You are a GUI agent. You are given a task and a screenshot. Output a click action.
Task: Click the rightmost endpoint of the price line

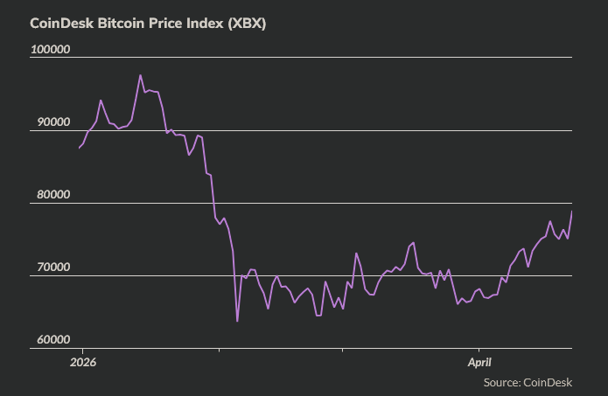572,212
